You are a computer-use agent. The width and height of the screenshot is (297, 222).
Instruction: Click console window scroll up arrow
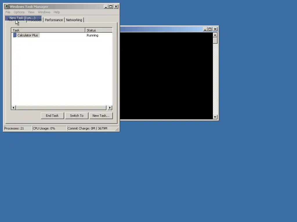[x=215, y=35]
